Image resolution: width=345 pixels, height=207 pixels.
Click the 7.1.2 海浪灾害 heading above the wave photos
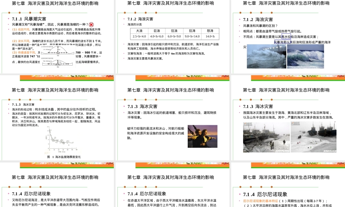pos(258,20)
